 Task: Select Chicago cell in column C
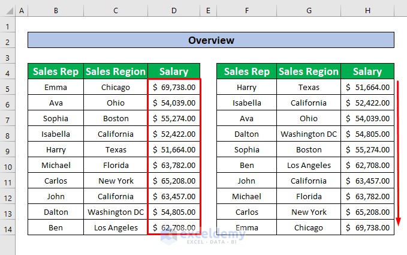[x=116, y=87]
